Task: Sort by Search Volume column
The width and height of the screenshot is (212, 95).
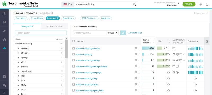Action: coord(148,41)
